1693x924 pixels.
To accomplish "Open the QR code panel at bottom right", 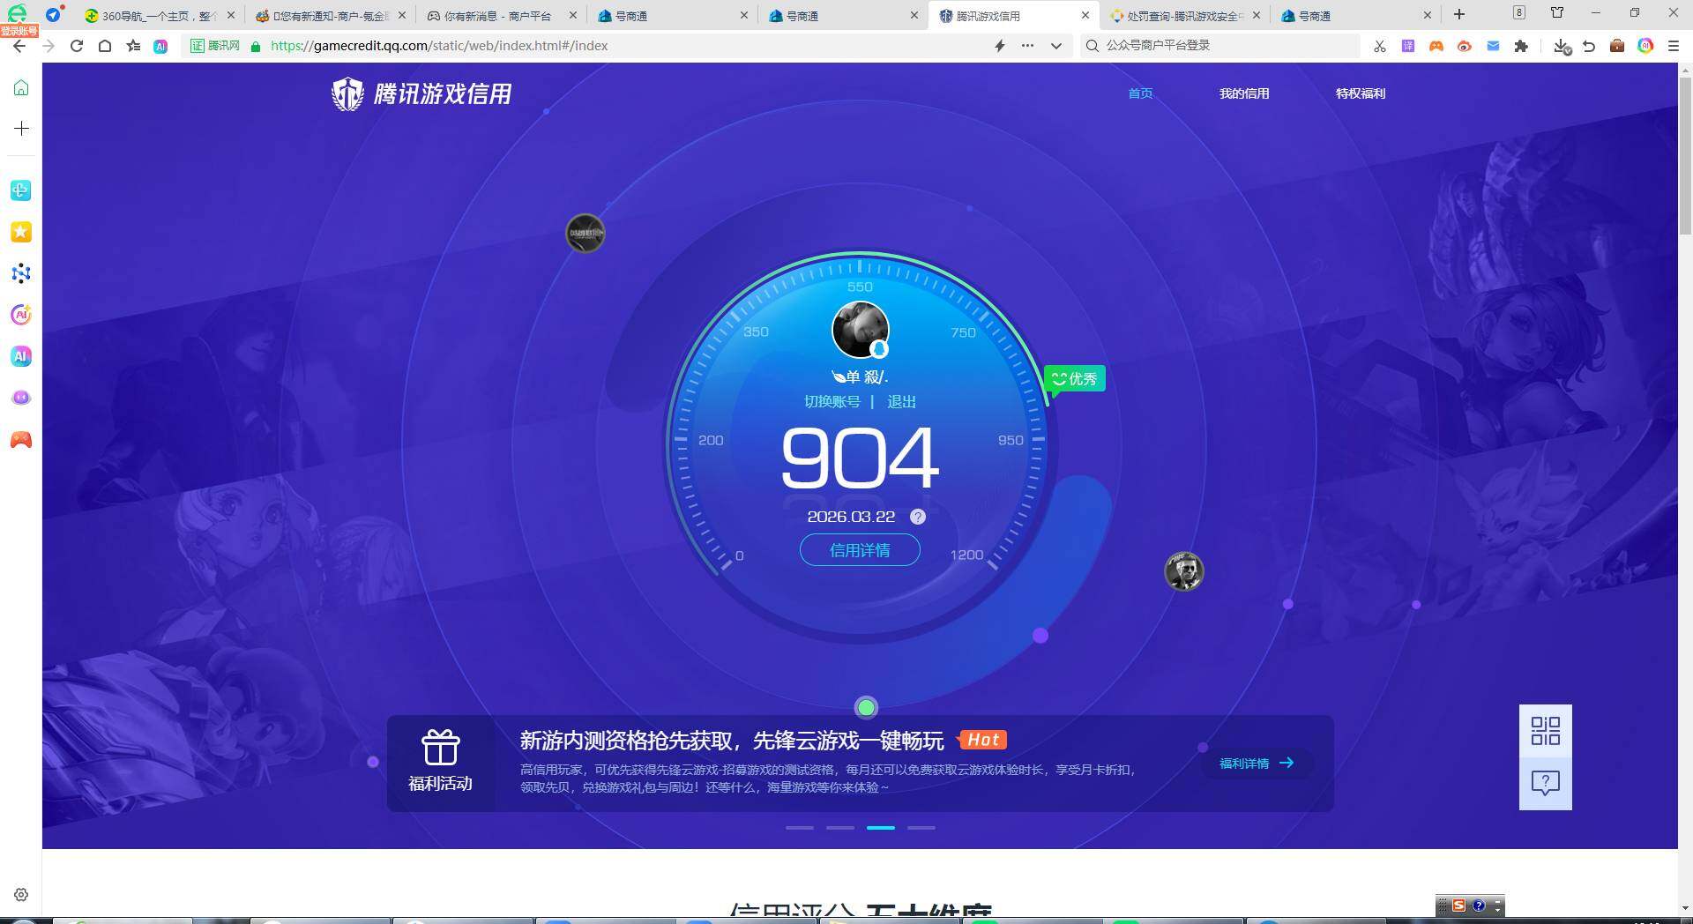I will pos(1544,731).
